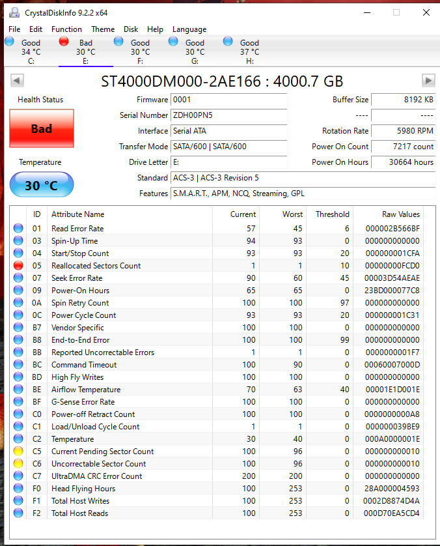Click the Transfer Mode field SATA/600

229,147
